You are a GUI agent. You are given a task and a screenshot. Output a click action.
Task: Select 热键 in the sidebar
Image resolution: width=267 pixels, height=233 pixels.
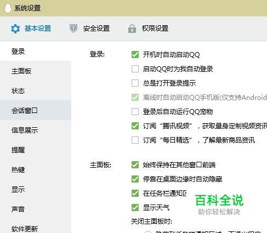coord(36,169)
